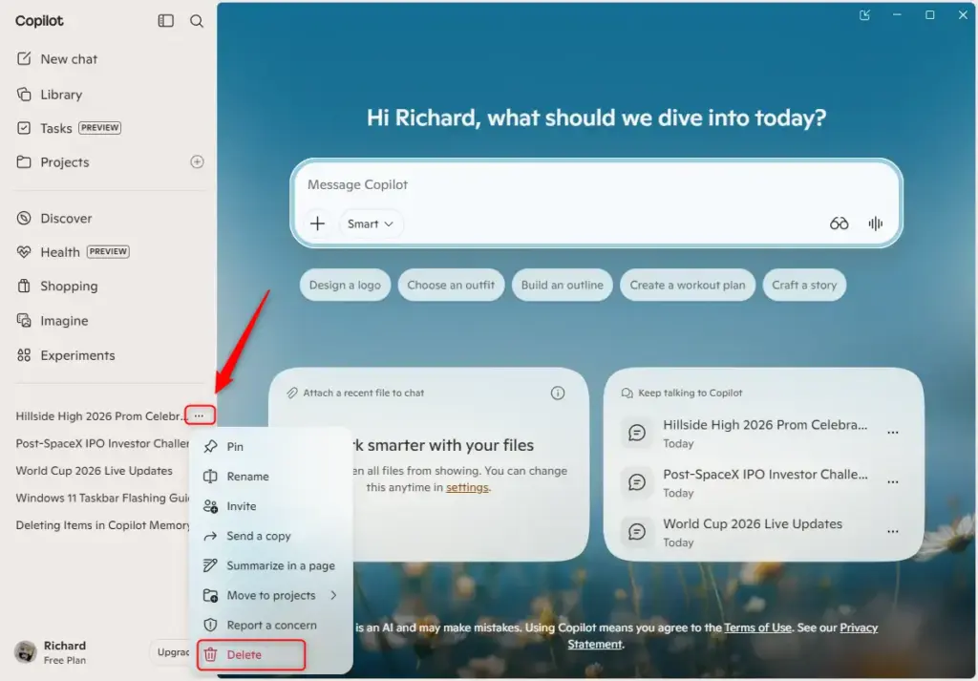The width and height of the screenshot is (978, 681).
Task: Choose Delete from context menu
Action: click(251, 655)
